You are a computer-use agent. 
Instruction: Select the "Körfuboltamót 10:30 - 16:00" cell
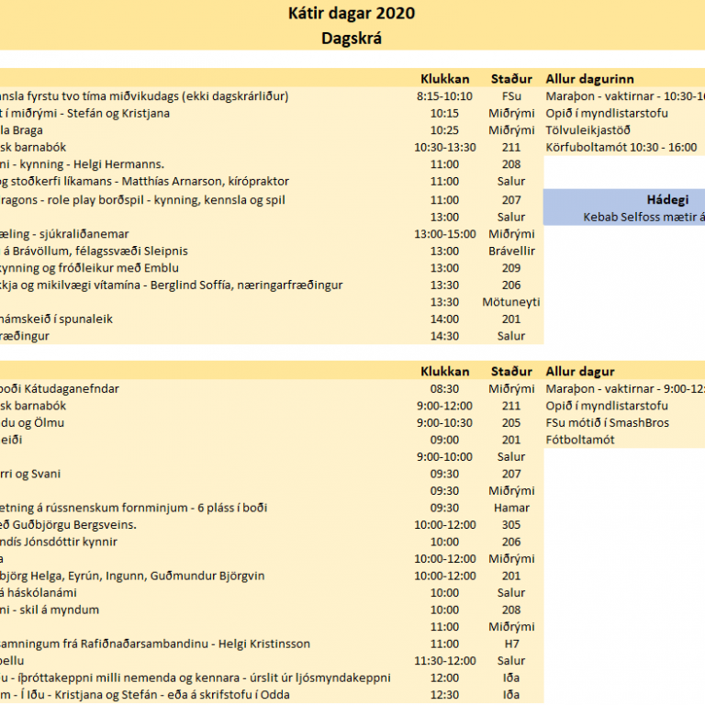click(621, 147)
